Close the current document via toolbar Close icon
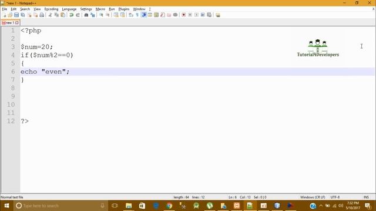This screenshot has width=376, height=211. click(x=29, y=15)
